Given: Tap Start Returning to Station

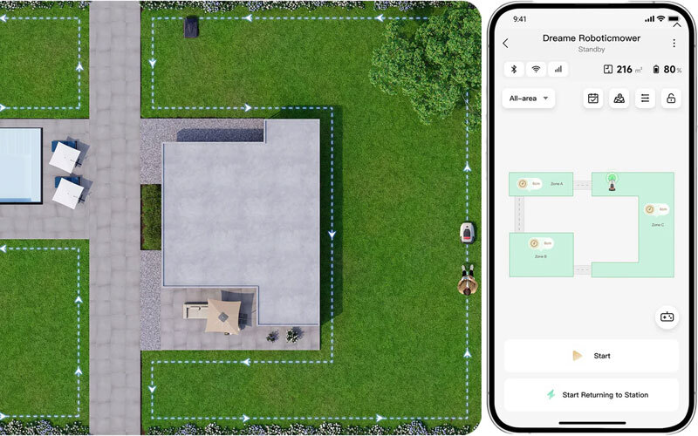Looking at the screenshot, I should [x=591, y=395].
